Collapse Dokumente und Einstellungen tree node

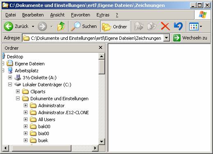click(18, 98)
